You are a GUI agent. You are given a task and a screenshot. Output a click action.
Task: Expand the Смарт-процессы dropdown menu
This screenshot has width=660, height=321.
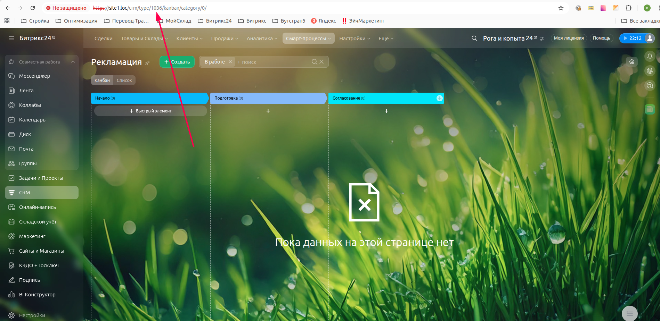tap(308, 39)
